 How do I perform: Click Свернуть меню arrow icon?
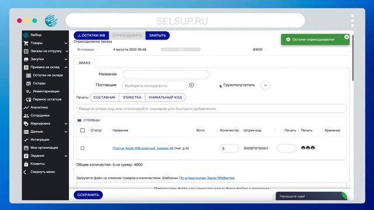25,172
